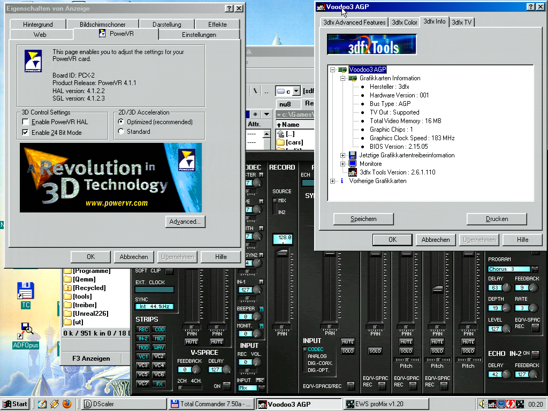The image size is (548, 411).
Task: Open the ADFOpus desktop icon
Action: point(26,331)
